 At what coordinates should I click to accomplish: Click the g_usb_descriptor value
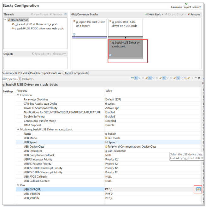115,151
